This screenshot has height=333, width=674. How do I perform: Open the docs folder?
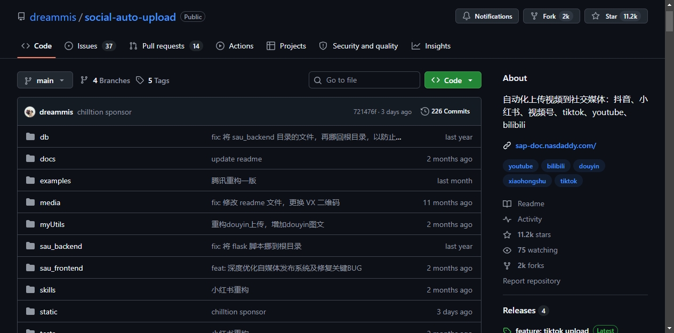coord(47,159)
